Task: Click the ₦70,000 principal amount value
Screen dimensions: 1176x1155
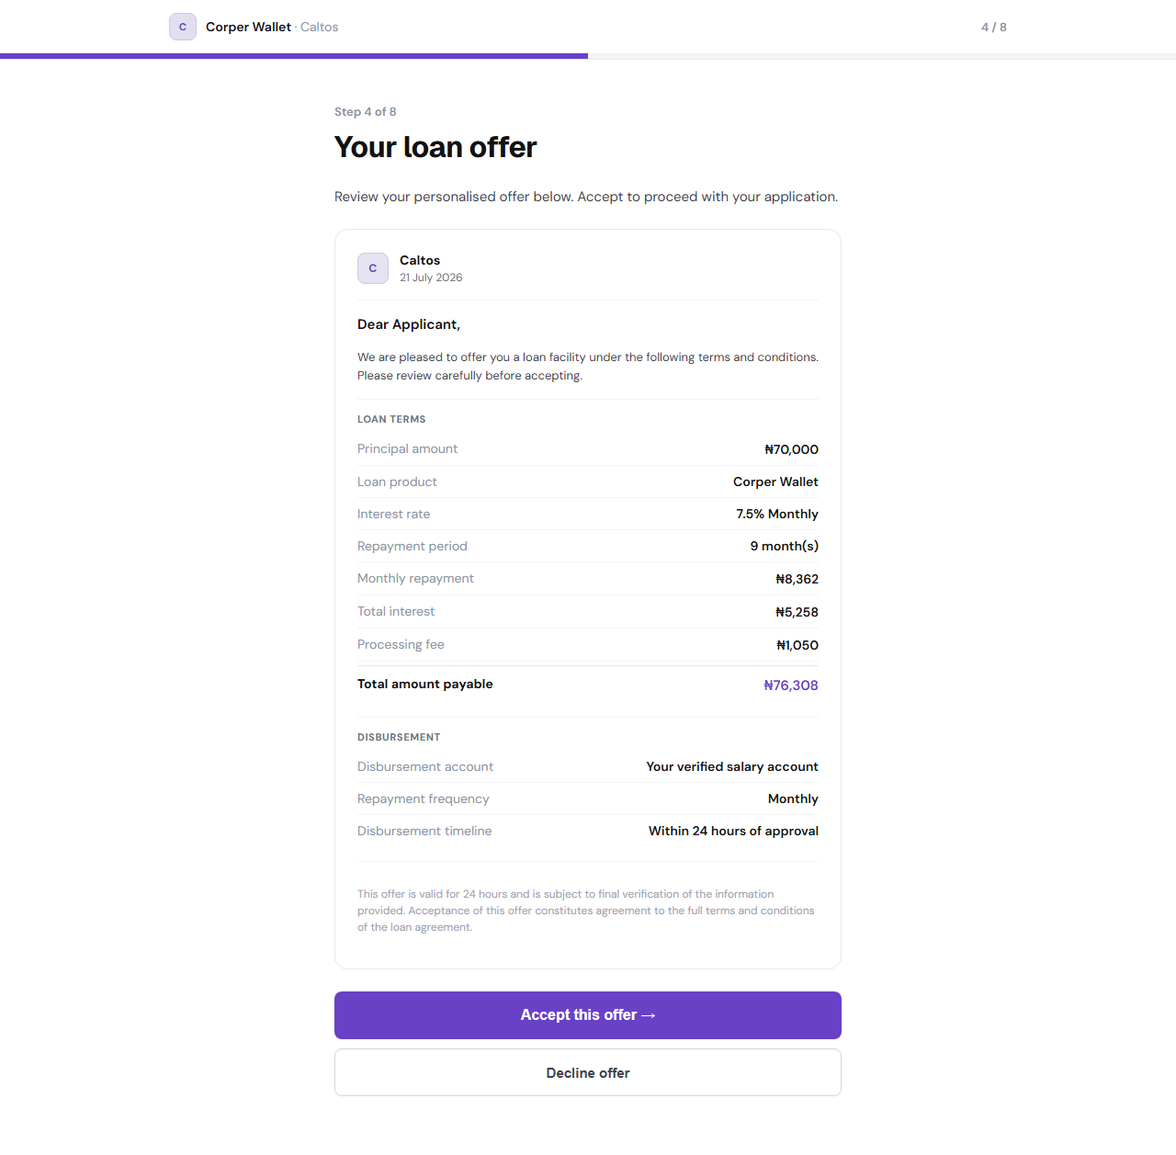Action: point(792,449)
